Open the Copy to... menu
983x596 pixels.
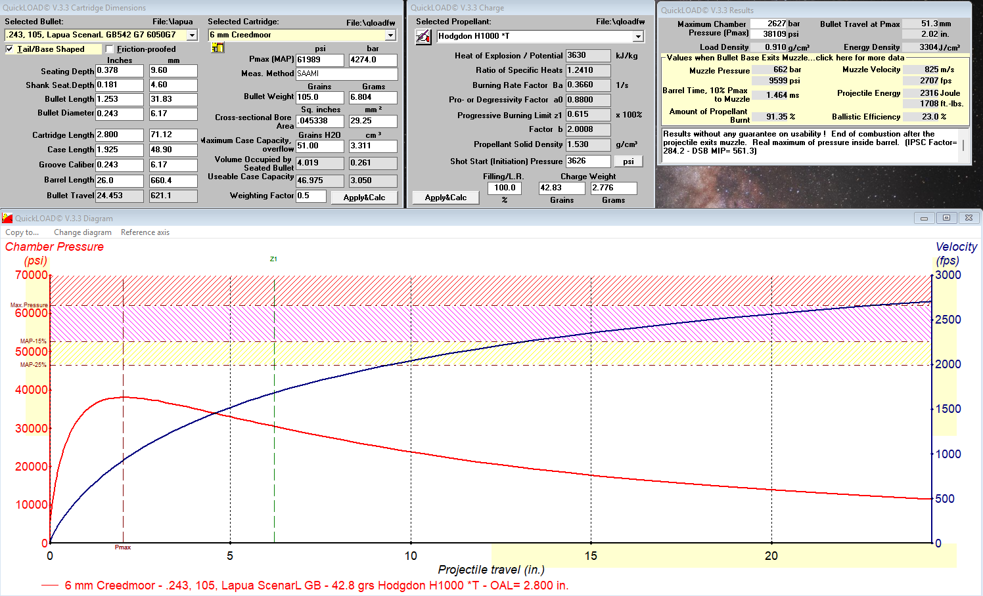coord(22,232)
